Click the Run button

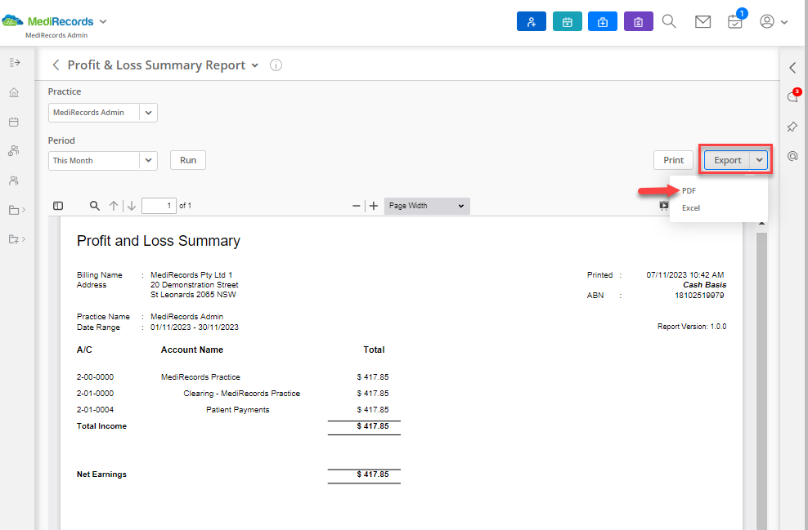tap(188, 160)
